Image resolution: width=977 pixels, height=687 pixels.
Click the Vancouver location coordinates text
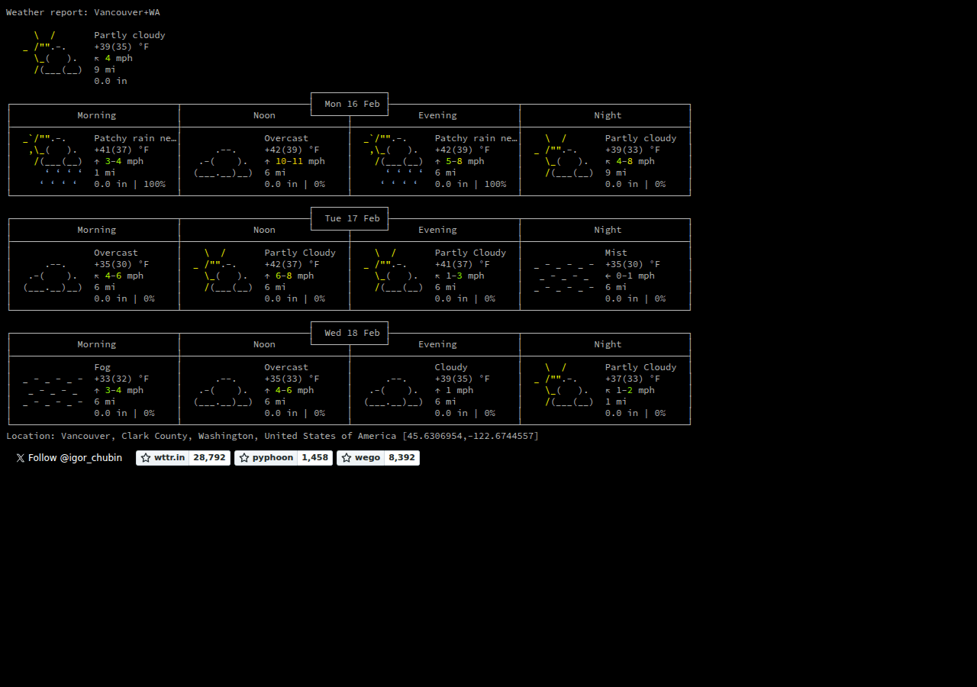click(x=469, y=436)
